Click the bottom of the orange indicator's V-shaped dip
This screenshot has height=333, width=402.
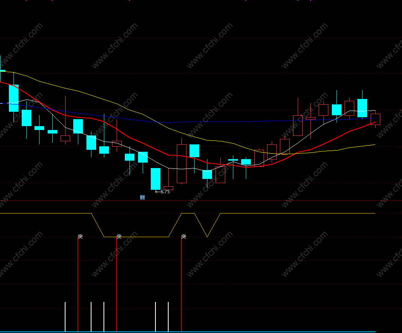pos(207,236)
